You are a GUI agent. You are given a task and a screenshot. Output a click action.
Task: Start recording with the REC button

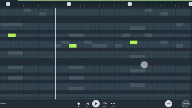pyautogui.click(x=79, y=104)
